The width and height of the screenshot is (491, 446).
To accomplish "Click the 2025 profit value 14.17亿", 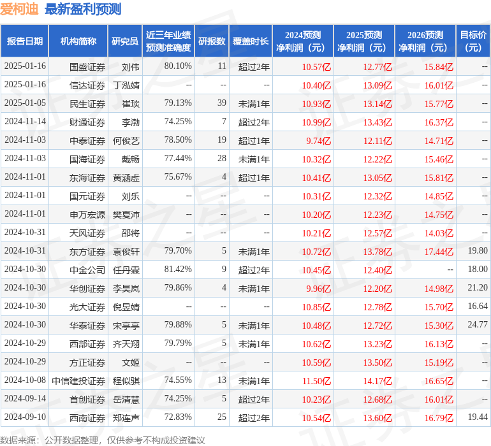I will [x=377, y=381].
